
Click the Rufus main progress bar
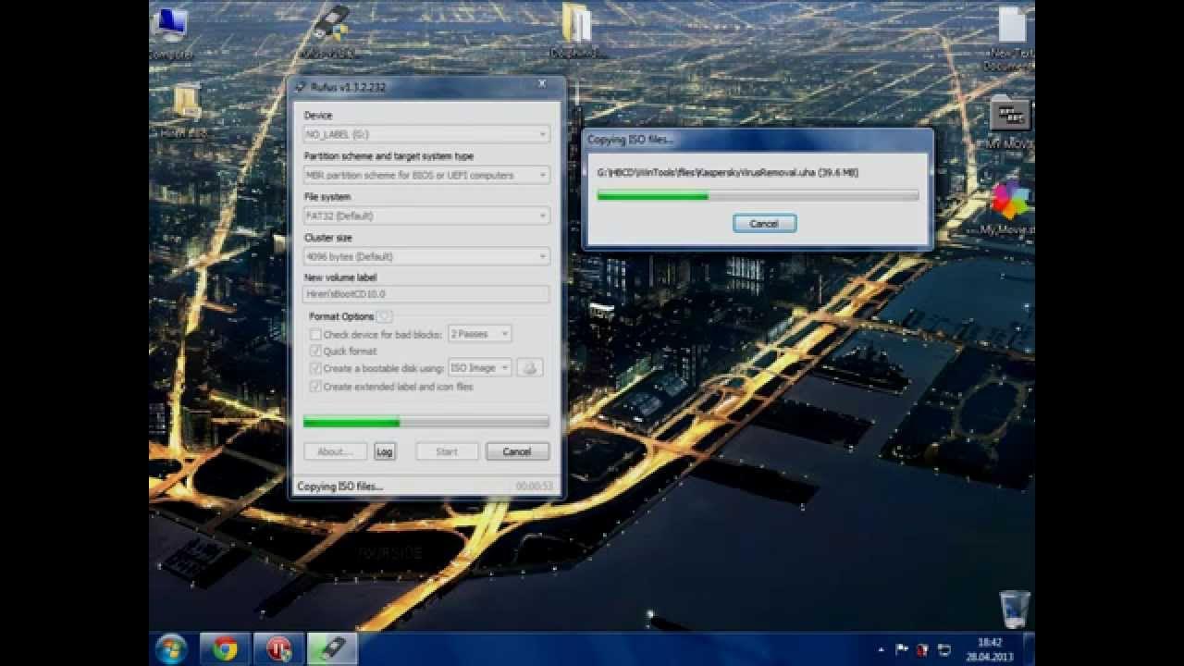426,422
